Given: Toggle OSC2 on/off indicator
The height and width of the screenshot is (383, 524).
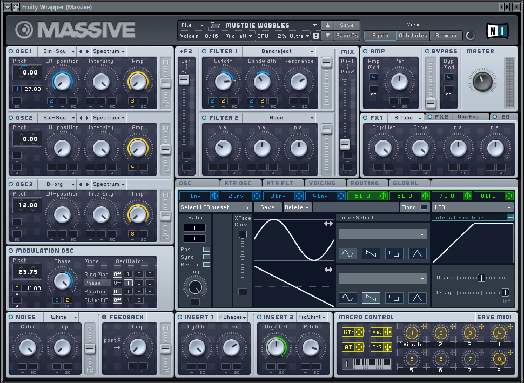Looking at the screenshot, I should click(x=11, y=118).
